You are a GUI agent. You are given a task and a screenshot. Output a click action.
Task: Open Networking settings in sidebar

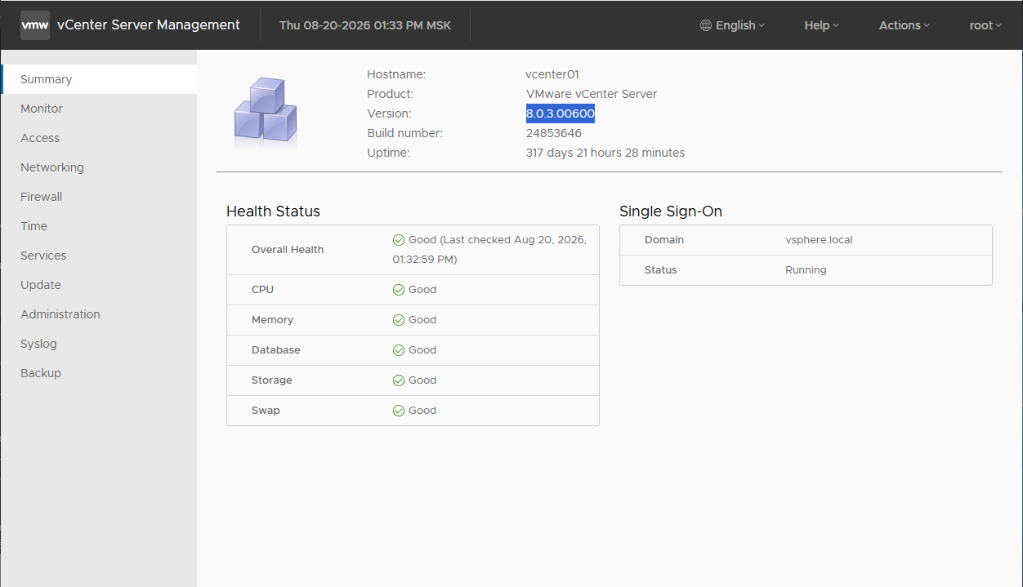(x=99, y=167)
